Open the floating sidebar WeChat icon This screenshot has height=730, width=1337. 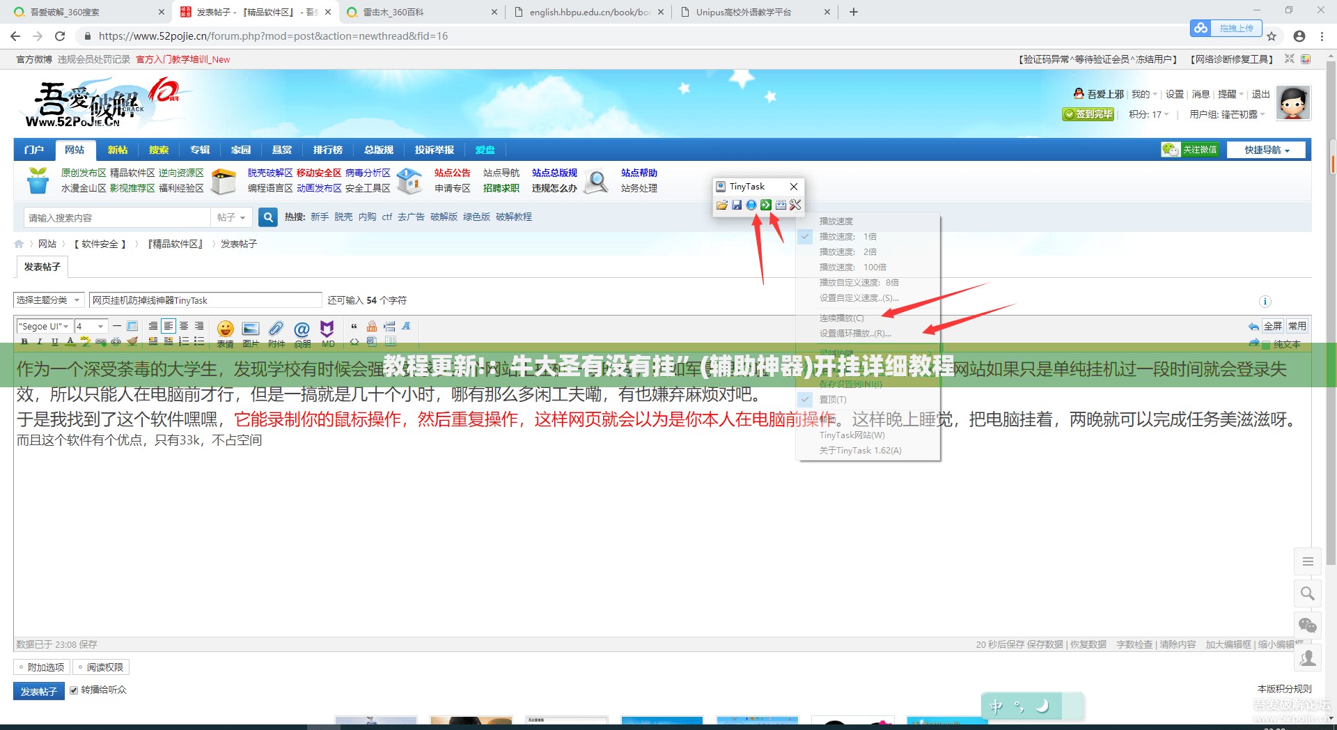(x=1308, y=625)
